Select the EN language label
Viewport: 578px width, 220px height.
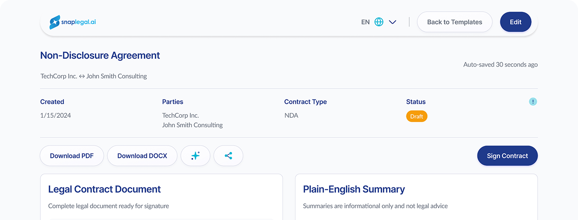click(x=365, y=22)
